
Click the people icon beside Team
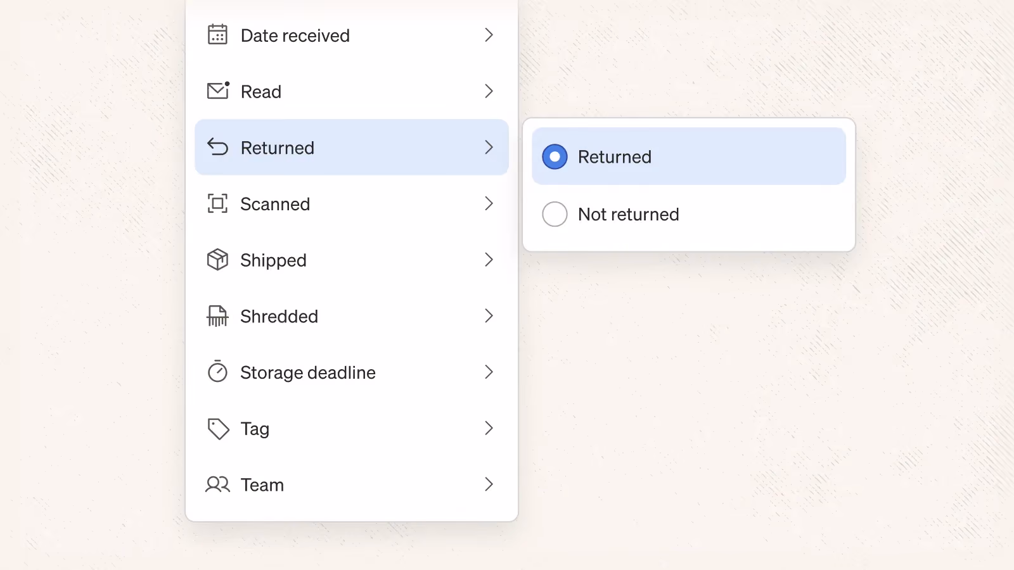217,484
